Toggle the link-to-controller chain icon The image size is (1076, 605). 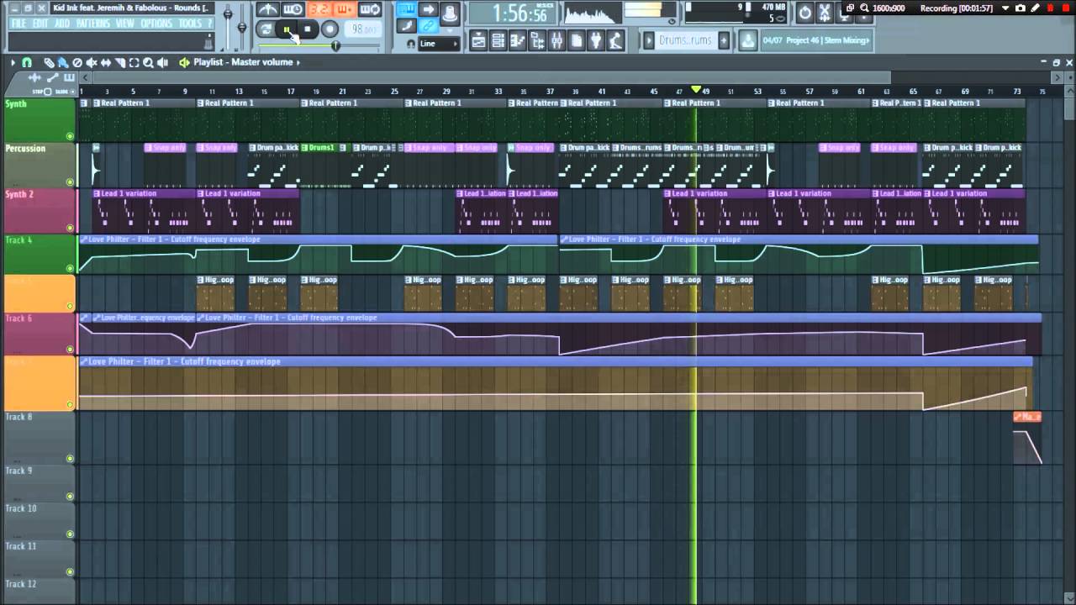428,26
